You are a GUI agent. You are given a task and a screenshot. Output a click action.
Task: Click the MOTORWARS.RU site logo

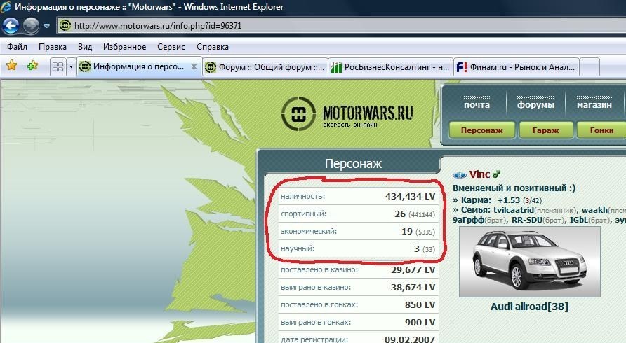347,113
